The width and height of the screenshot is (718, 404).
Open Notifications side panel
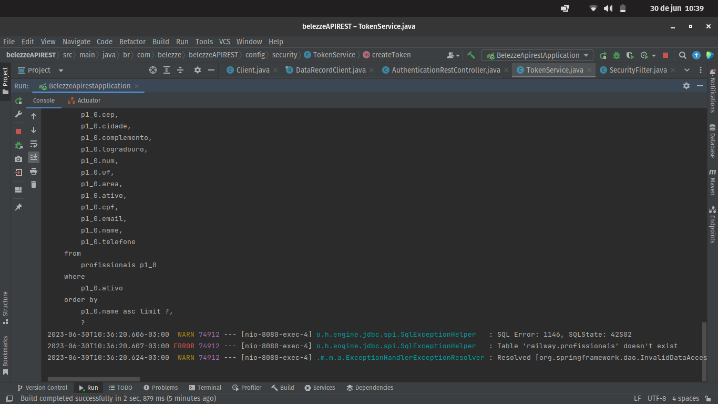click(x=712, y=91)
